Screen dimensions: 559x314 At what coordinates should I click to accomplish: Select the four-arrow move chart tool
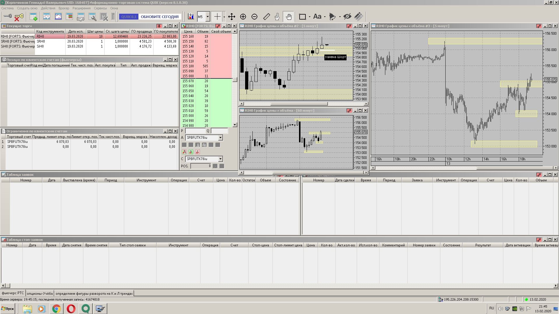pyautogui.click(x=232, y=17)
